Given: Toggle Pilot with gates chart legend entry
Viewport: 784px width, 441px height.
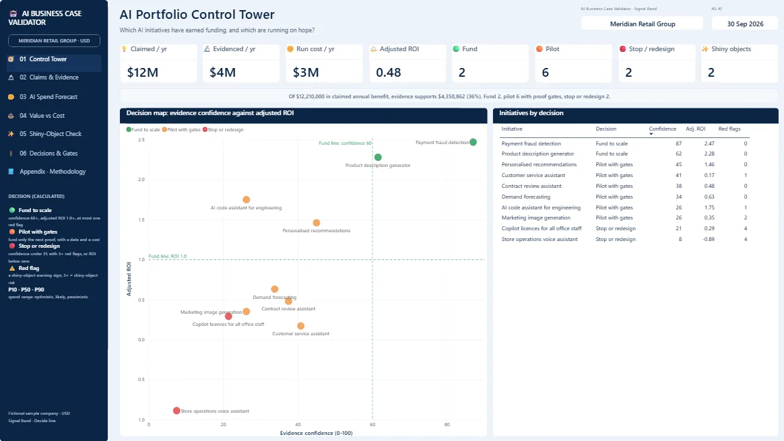Looking at the screenshot, I should (181, 129).
